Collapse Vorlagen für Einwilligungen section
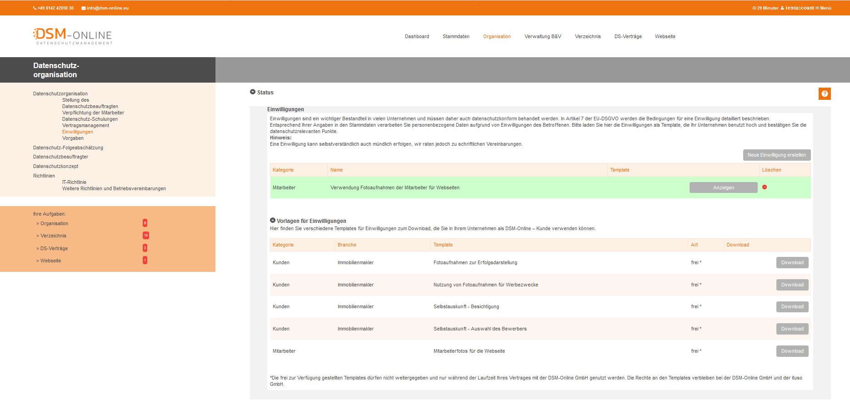The width and height of the screenshot is (850, 409). [273, 220]
